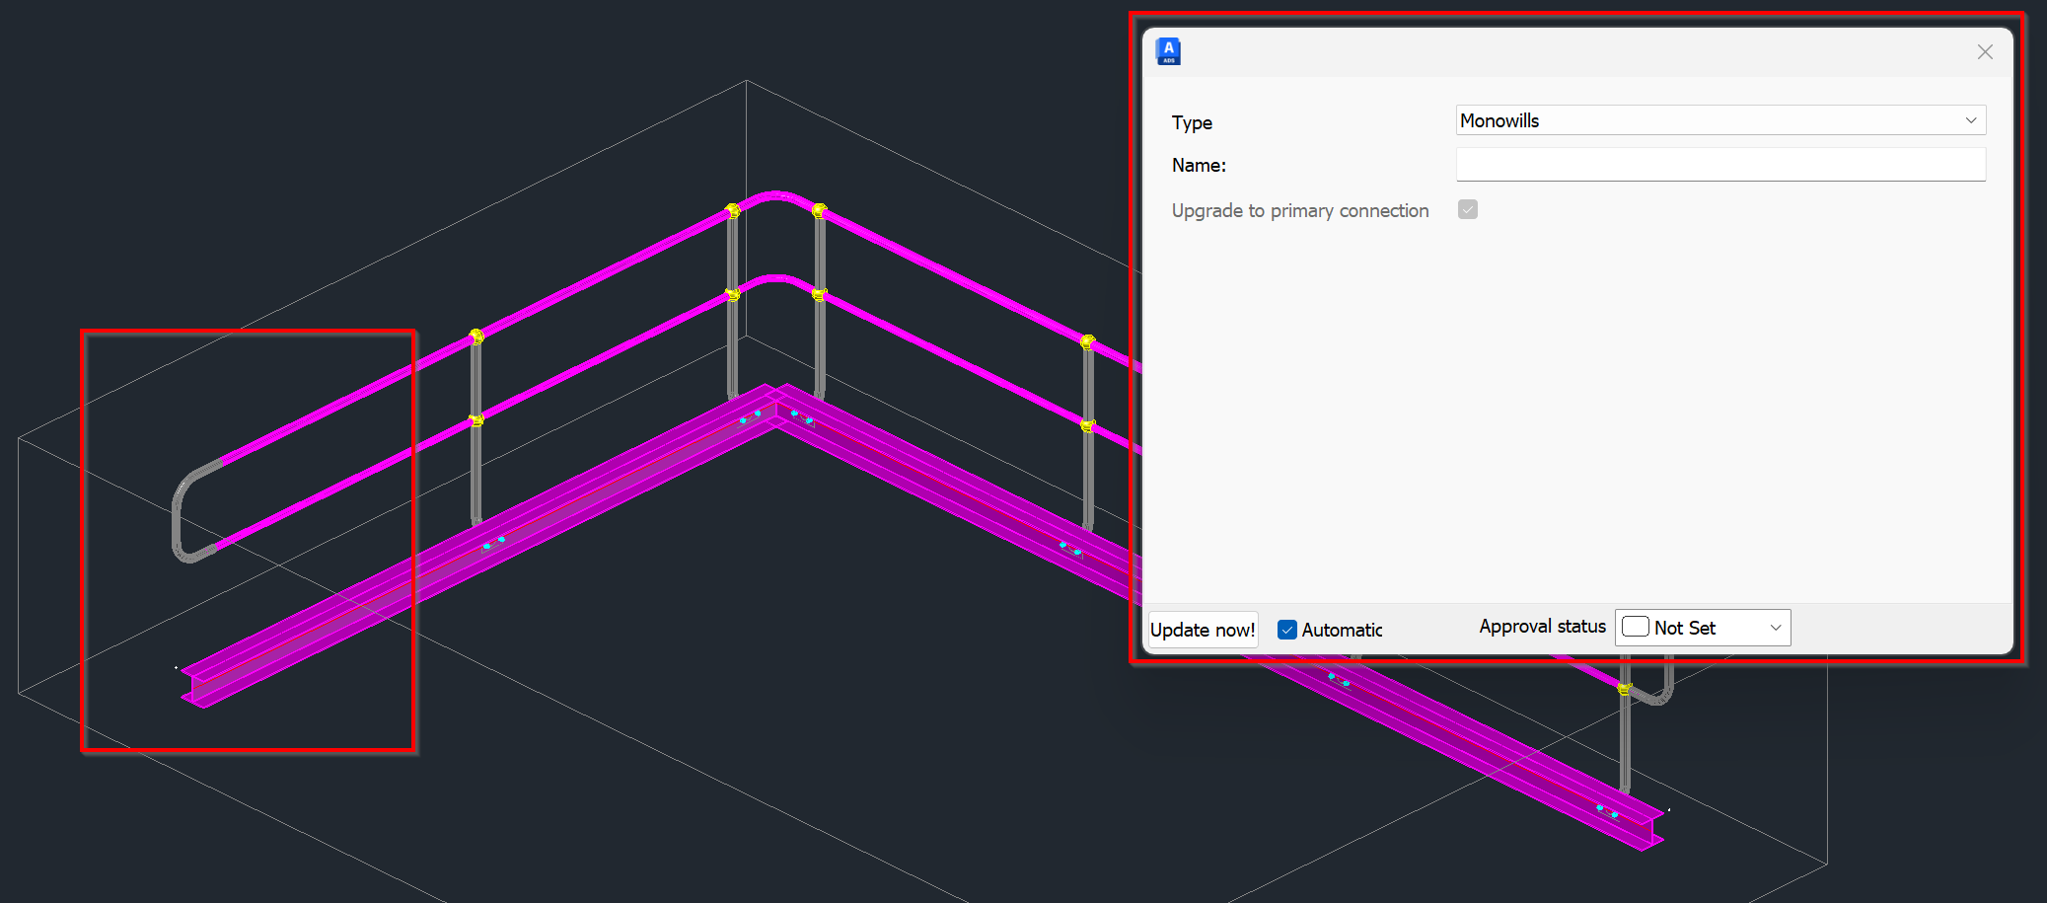Click the Upgrade to primary connection checkbox
Image resolution: width=2047 pixels, height=903 pixels.
point(1467,209)
